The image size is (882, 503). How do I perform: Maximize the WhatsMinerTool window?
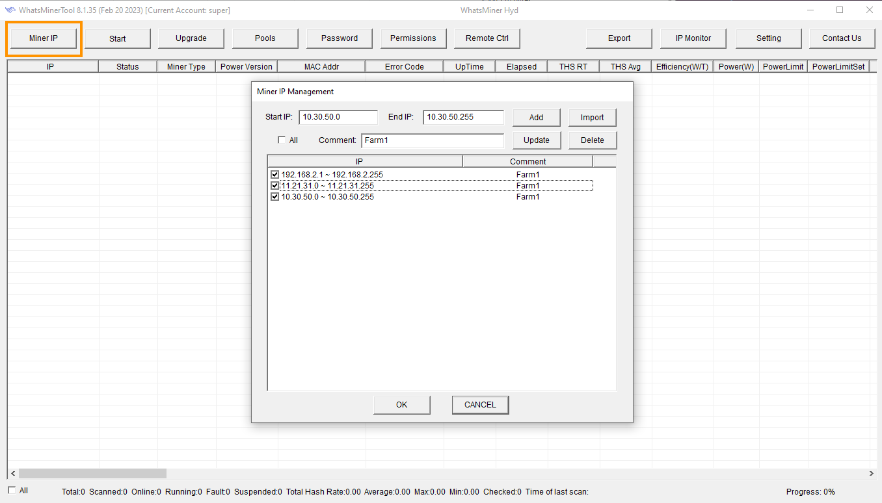point(840,10)
